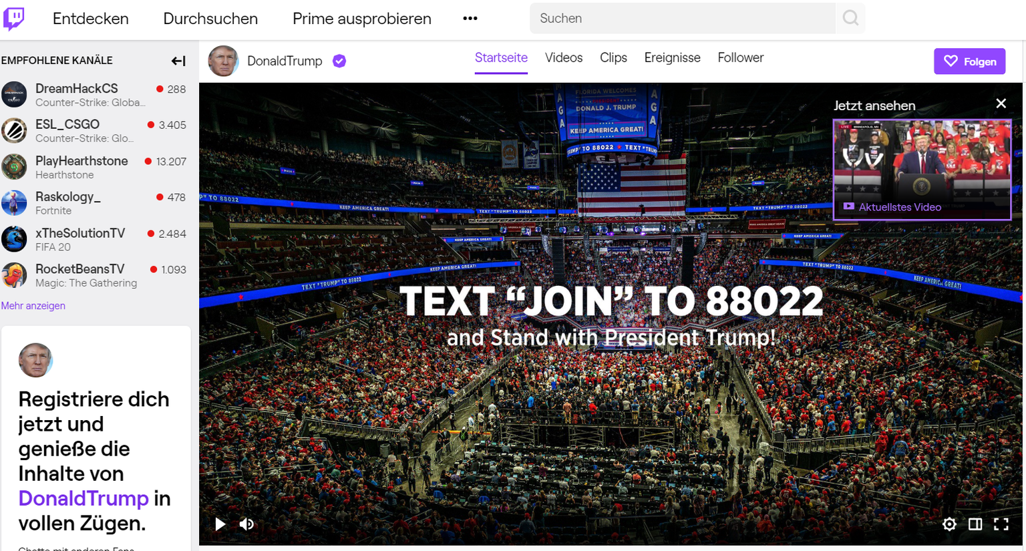This screenshot has height=551, width=1026.
Task: Open the DreamHackCS channel avatar
Action: point(14,95)
